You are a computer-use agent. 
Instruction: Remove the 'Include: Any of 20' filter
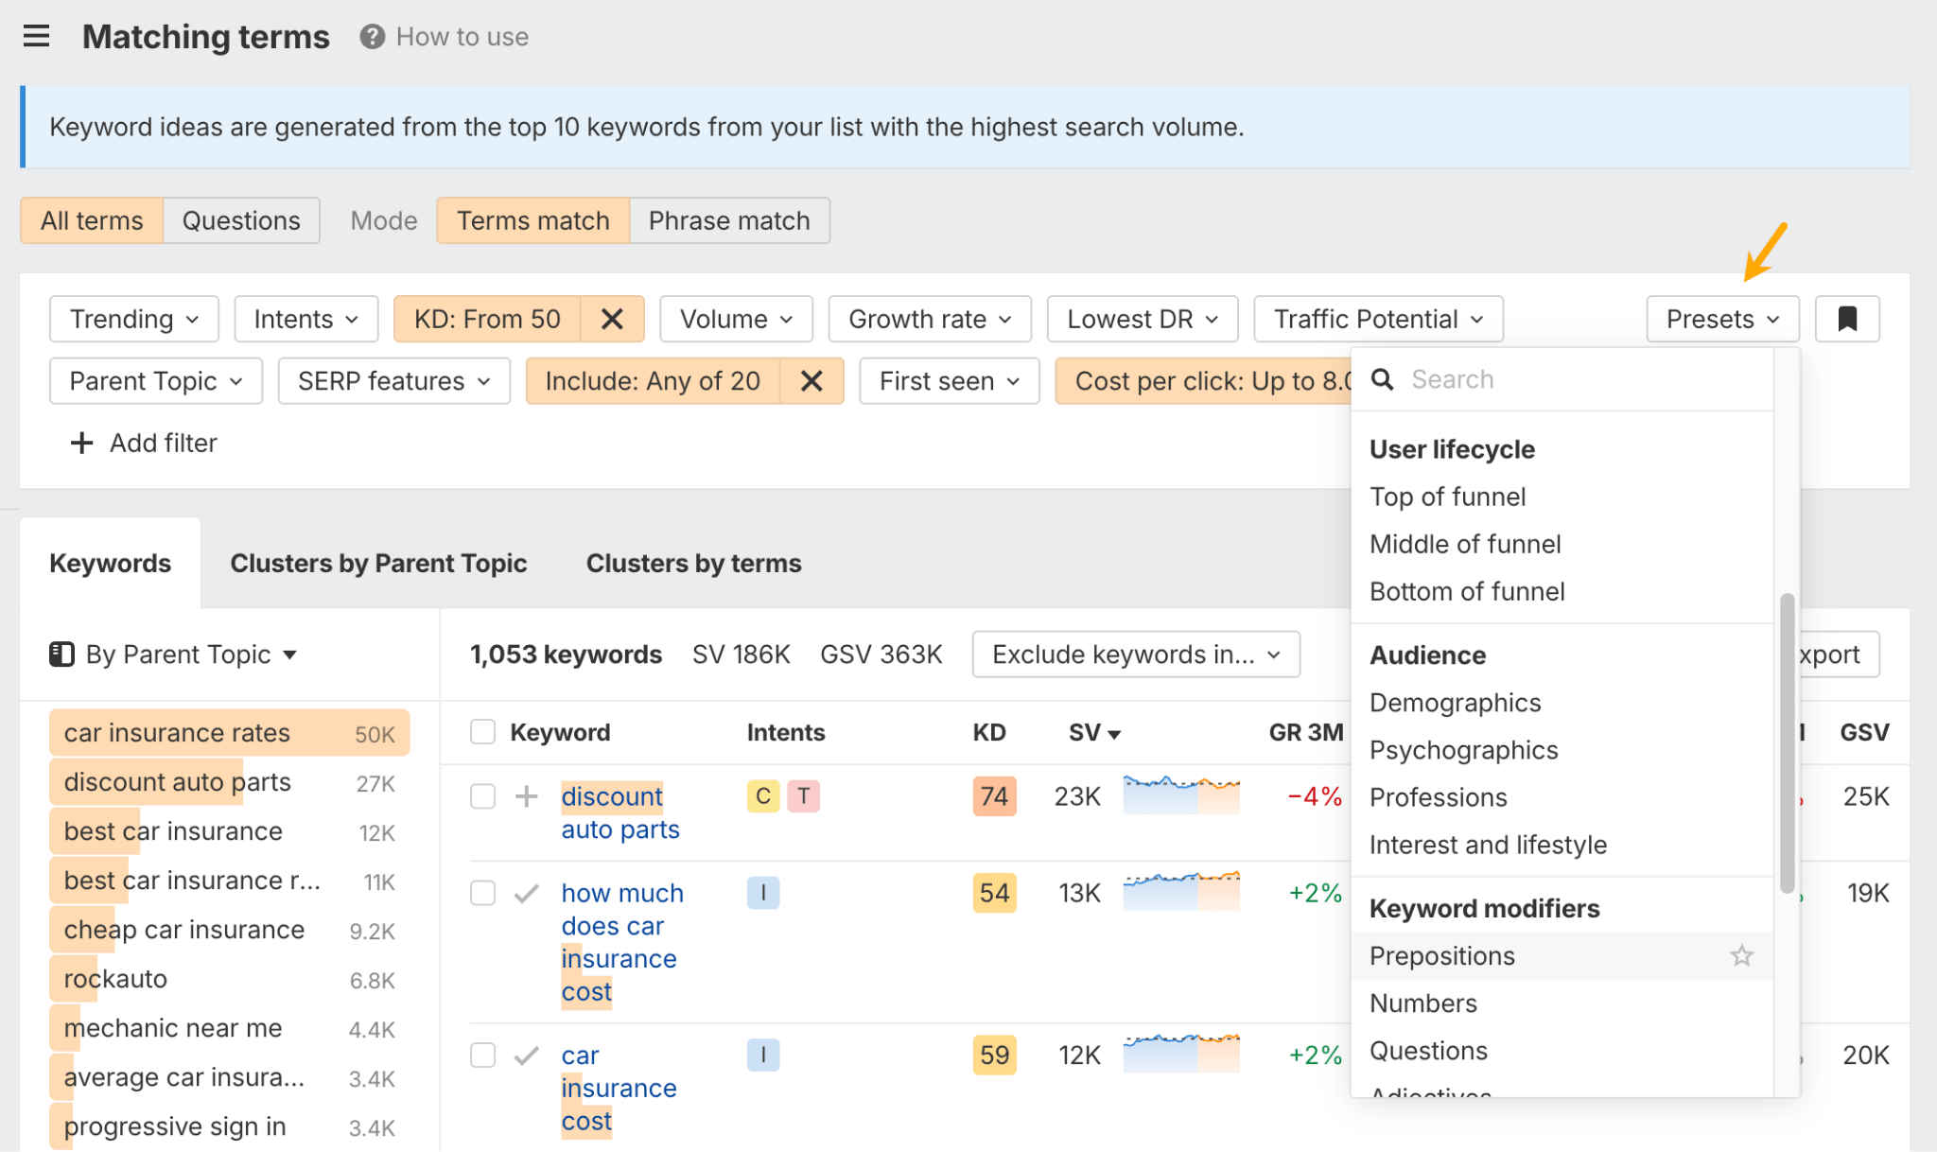(x=811, y=380)
